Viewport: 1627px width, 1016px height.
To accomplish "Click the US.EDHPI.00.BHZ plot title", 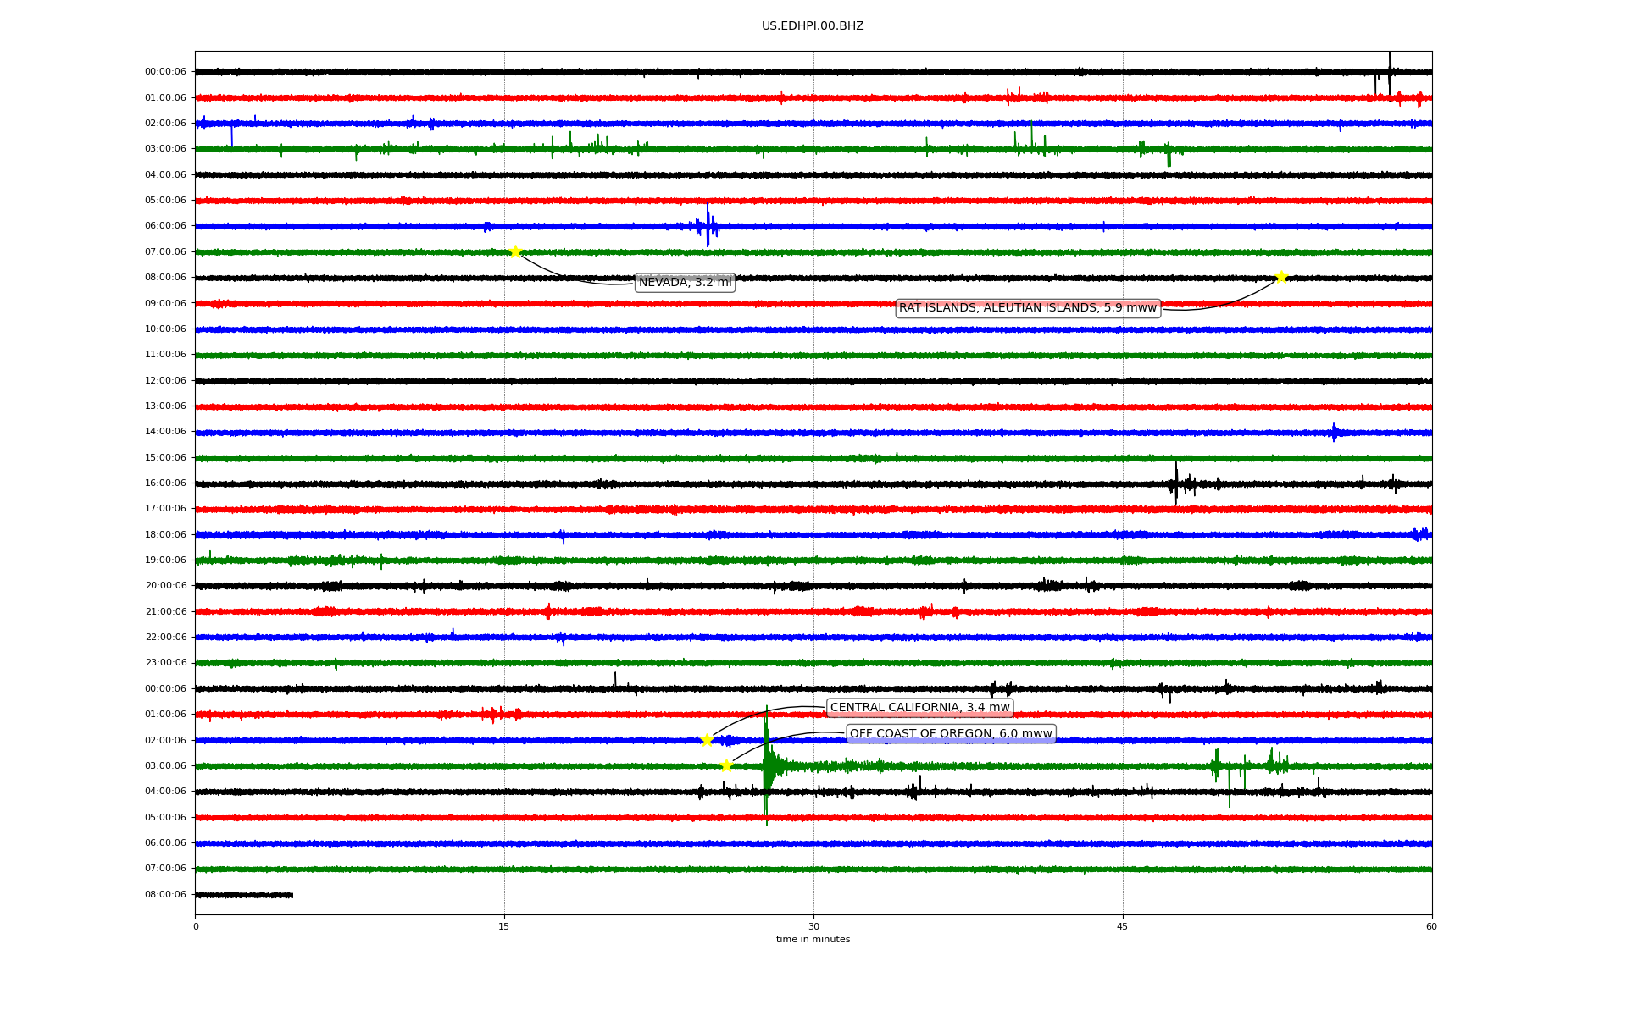I will click(813, 26).
